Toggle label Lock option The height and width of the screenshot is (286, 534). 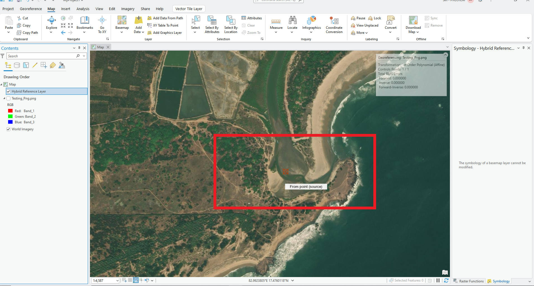point(375,18)
